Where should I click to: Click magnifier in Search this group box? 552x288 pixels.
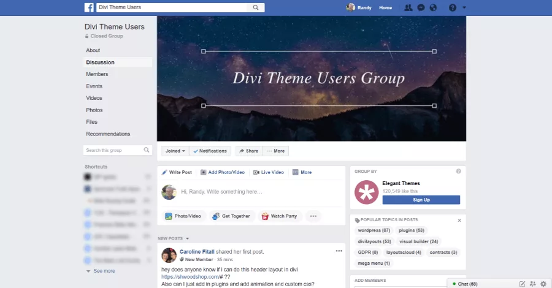click(147, 150)
